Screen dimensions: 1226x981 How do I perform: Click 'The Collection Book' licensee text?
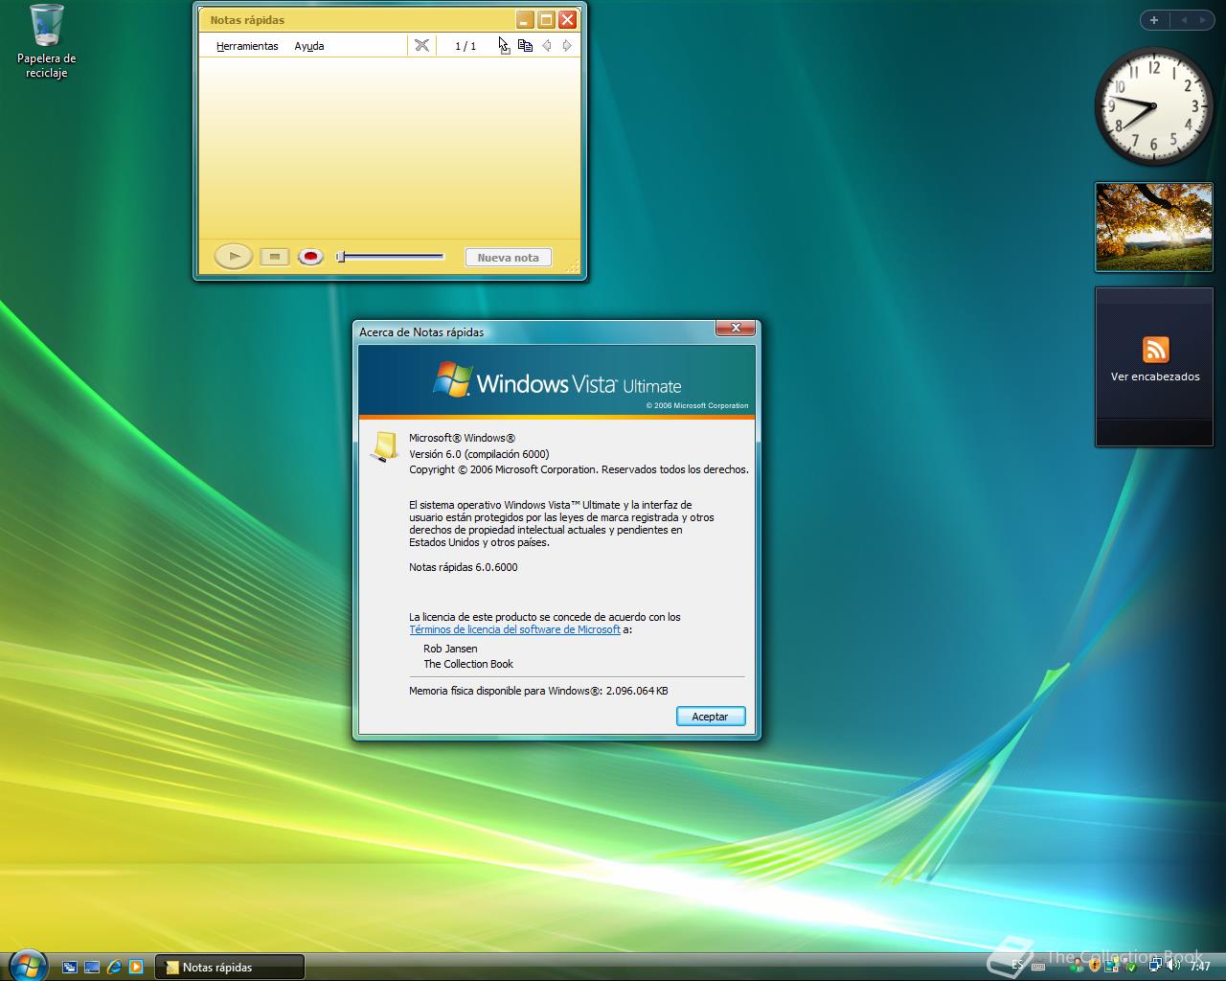tap(468, 664)
